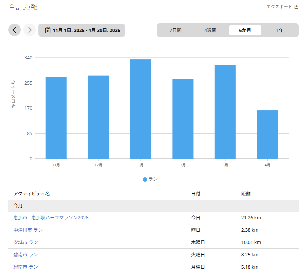Screen dimensions: 307x276
Task: Switch to the 1年 view
Action: point(280,30)
